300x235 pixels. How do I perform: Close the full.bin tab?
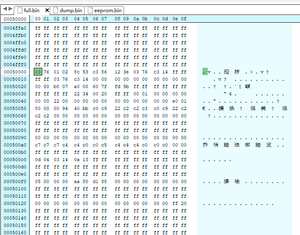[x=47, y=10]
